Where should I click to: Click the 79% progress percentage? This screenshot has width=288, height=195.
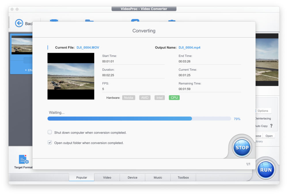coord(237,119)
